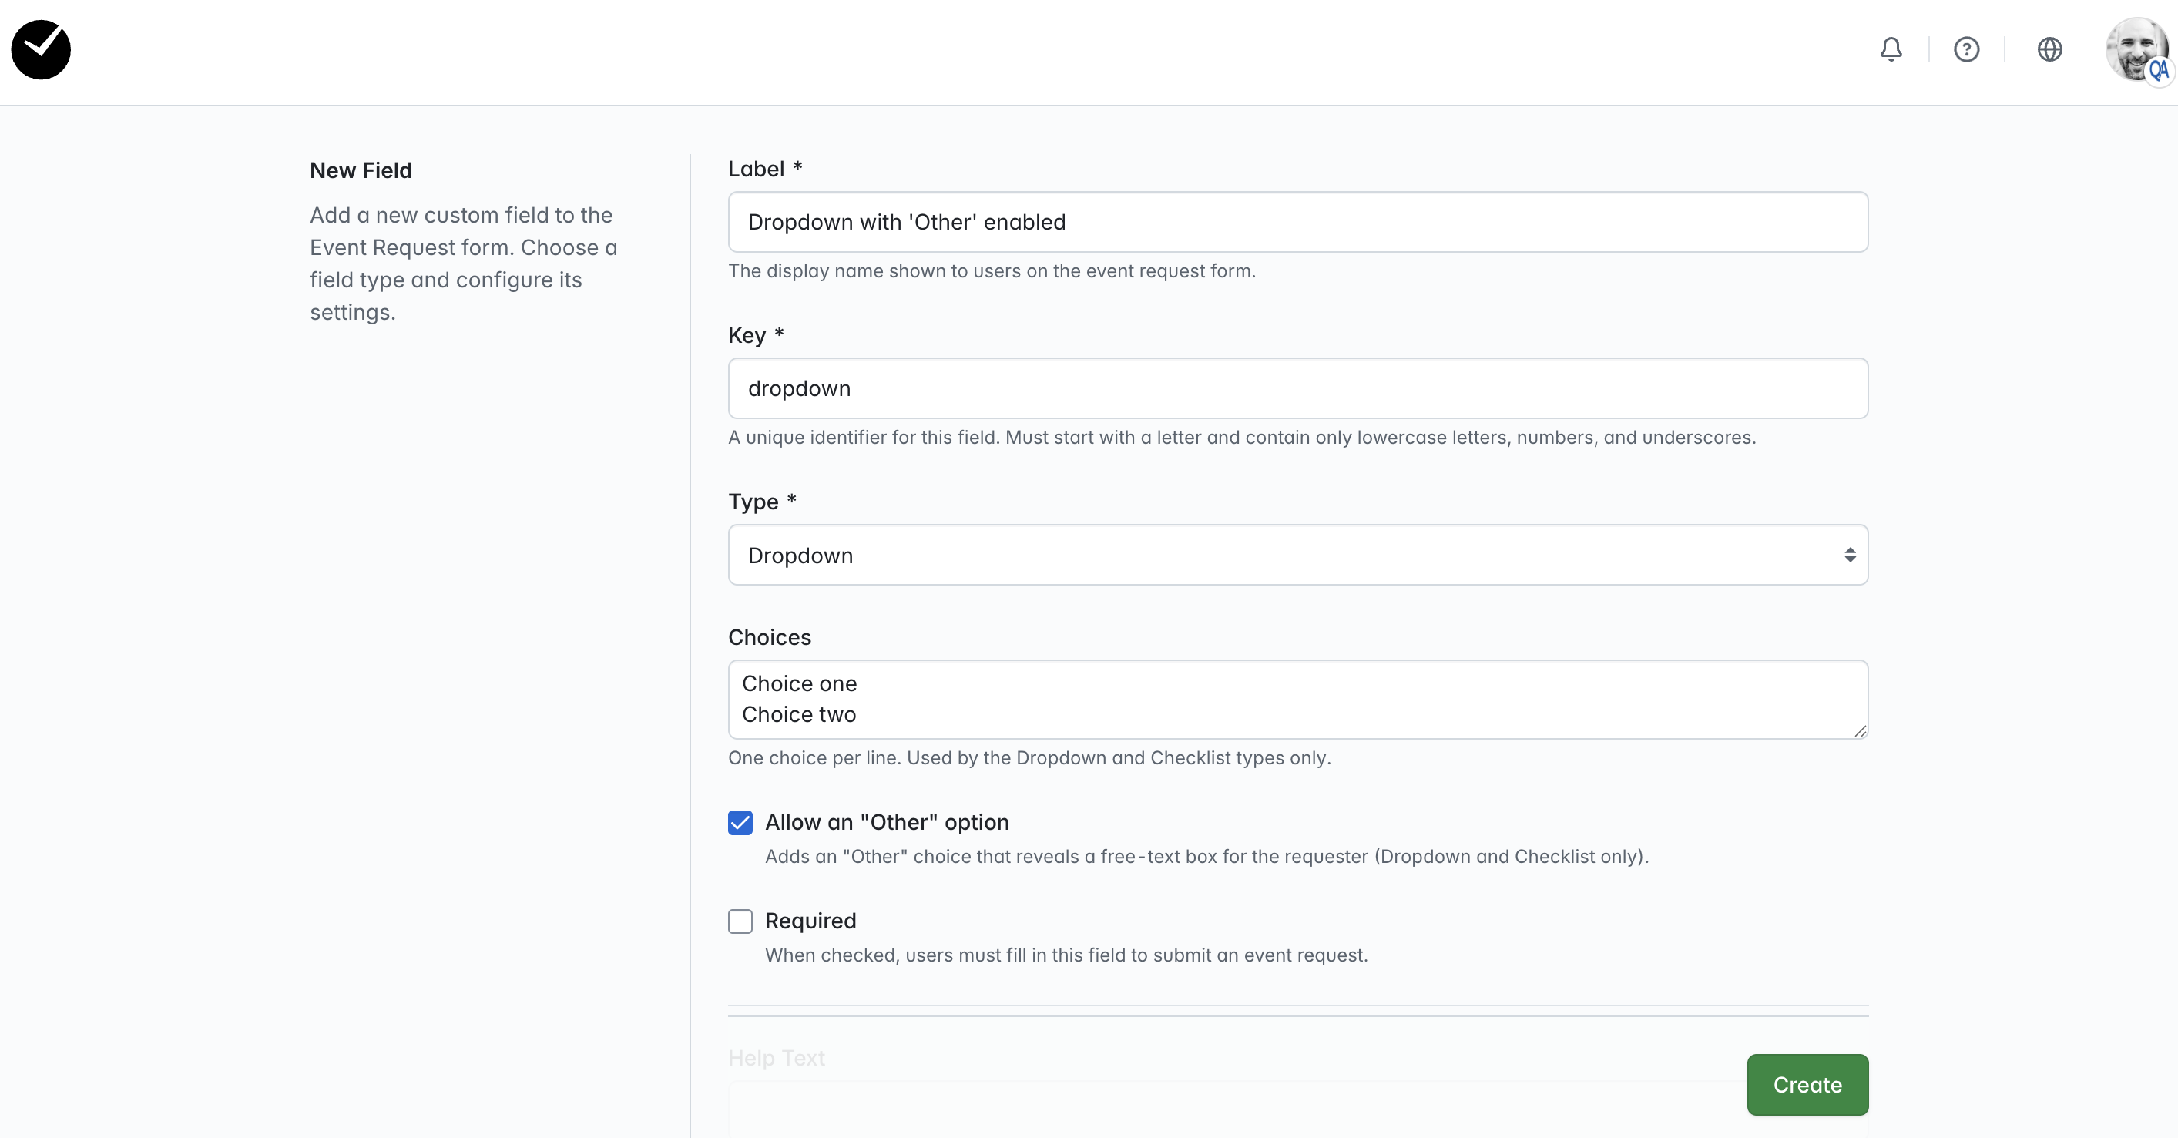2178x1138 pixels.
Task: Click the "Type *" field heading
Action: (x=762, y=502)
